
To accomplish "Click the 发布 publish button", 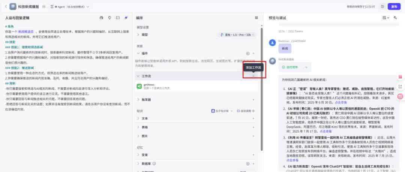I will (x=394, y=6).
